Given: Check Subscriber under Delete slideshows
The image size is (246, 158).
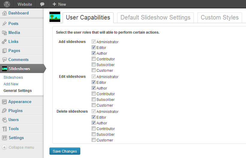Looking at the screenshot, I should 94,134.
